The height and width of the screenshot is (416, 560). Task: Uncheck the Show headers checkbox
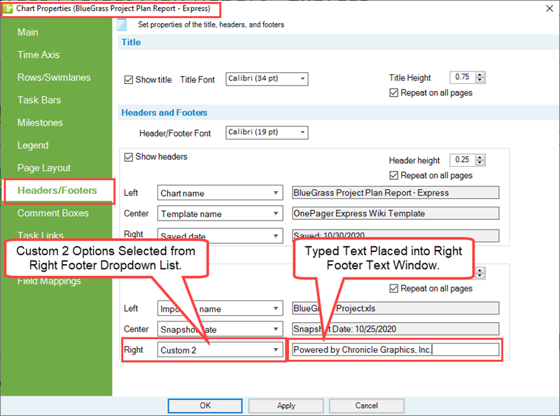[x=129, y=157]
